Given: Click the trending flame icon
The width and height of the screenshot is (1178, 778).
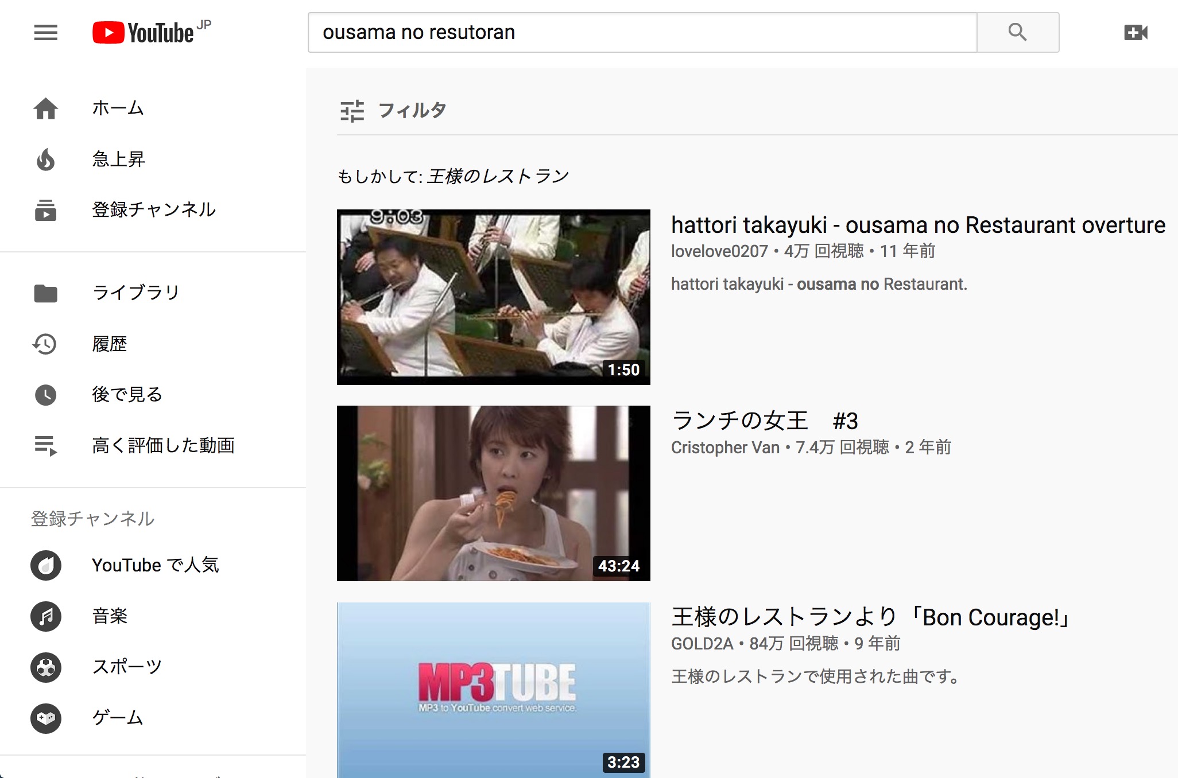Looking at the screenshot, I should coord(45,159).
